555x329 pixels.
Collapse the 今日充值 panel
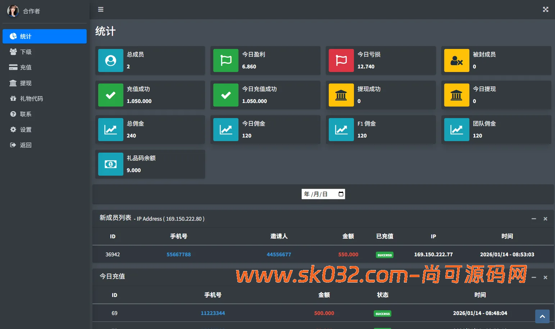[534, 278]
